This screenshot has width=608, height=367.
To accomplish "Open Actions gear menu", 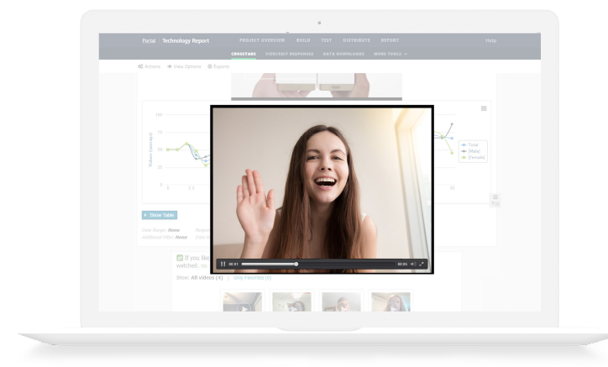I will pos(149,66).
